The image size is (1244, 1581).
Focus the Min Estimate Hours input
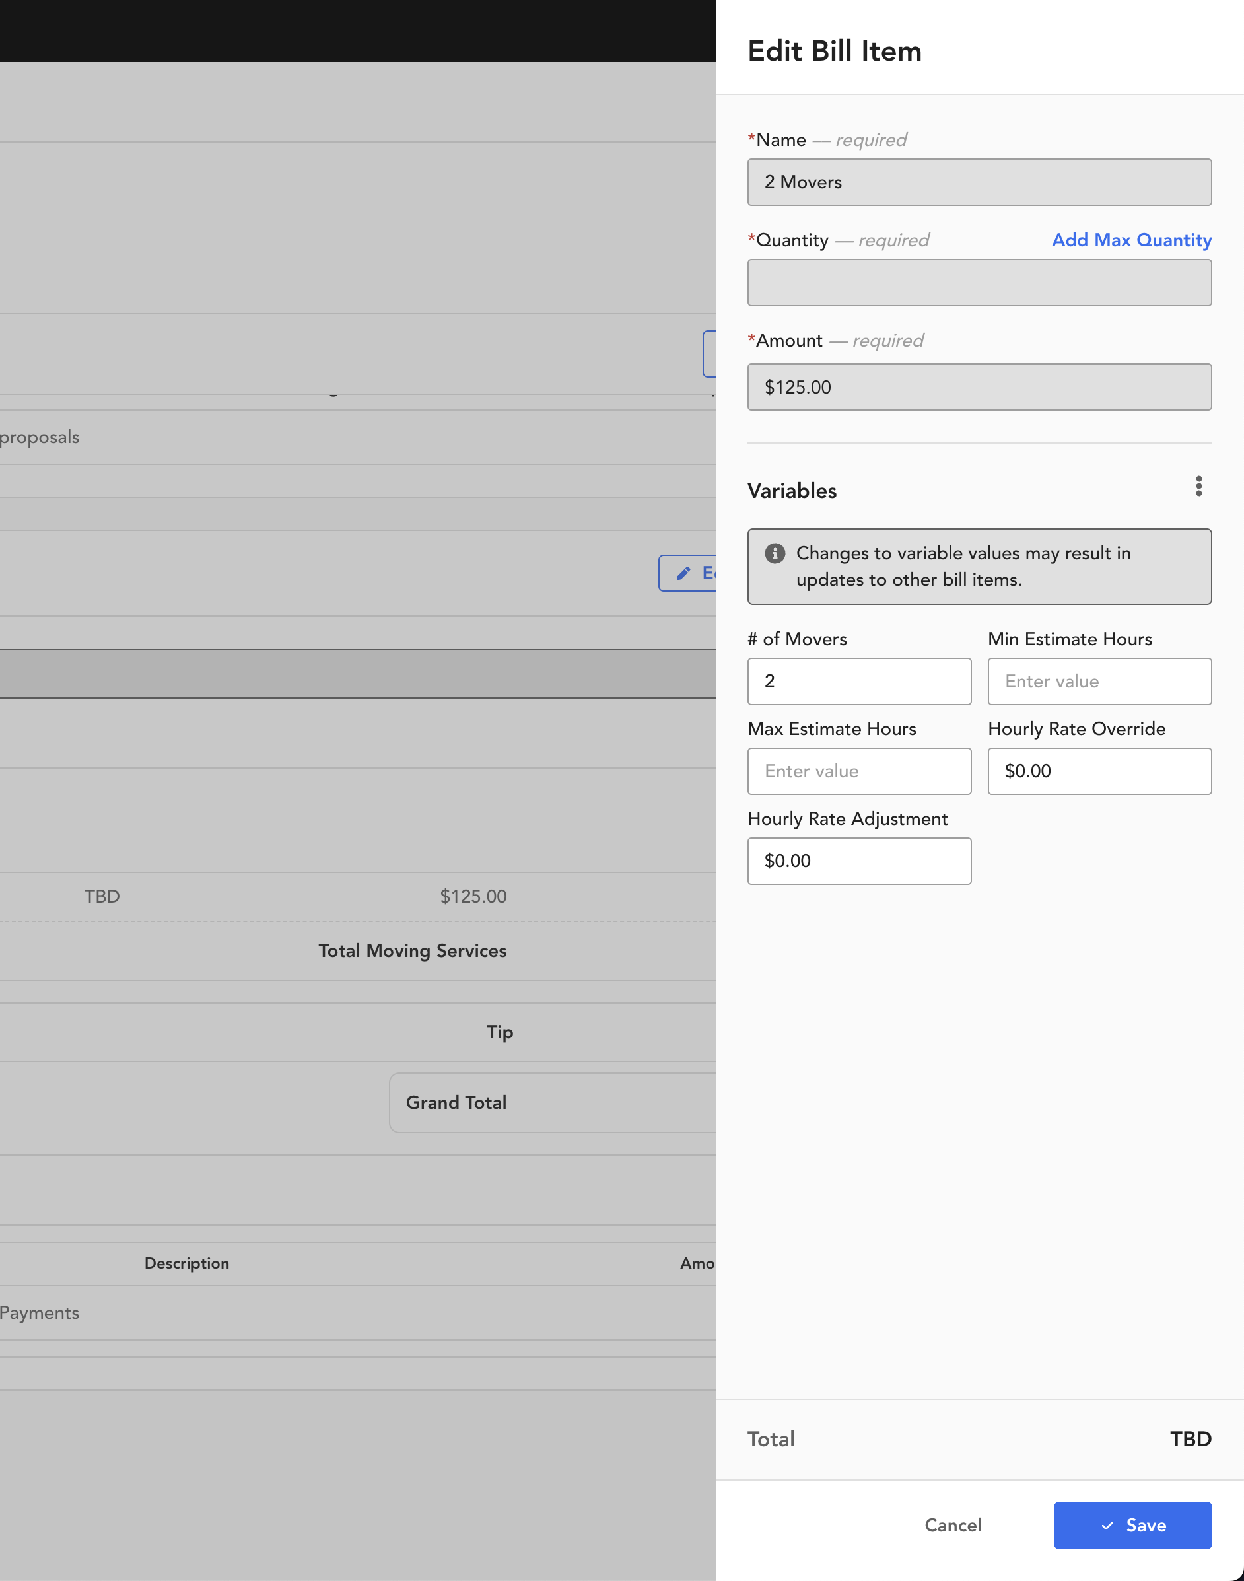coord(1099,682)
